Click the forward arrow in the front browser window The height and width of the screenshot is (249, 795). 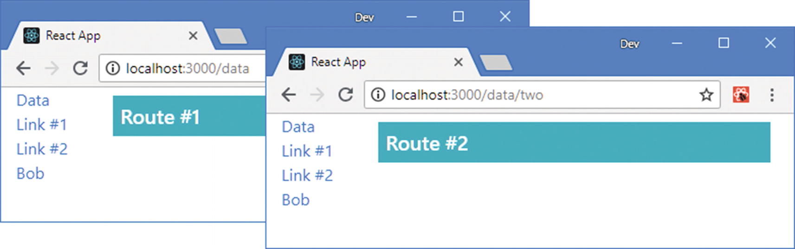pyautogui.click(x=317, y=95)
